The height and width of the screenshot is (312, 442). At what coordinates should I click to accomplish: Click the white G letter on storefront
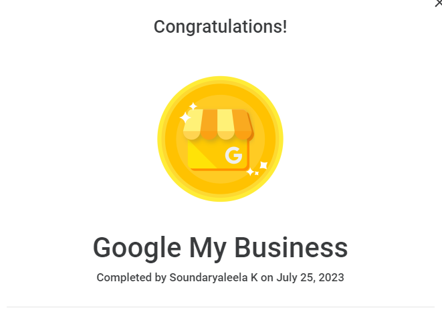[233, 156]
